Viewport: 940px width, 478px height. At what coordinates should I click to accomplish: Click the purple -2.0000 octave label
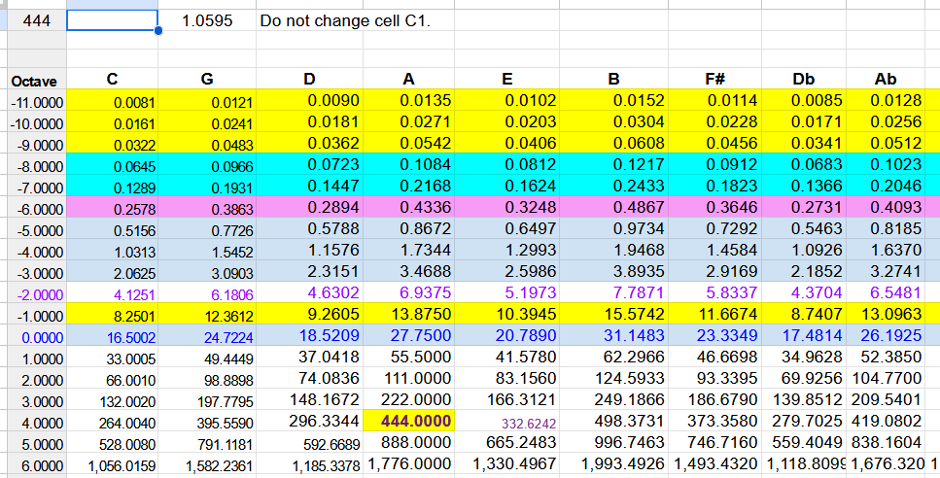pyautogui.click(x=33, y=292)
